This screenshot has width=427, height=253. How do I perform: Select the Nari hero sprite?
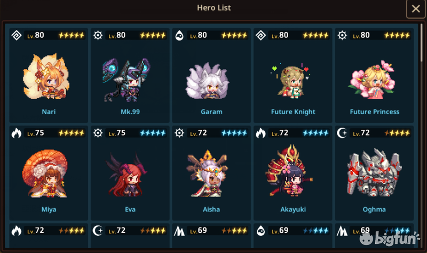(46, 76)
